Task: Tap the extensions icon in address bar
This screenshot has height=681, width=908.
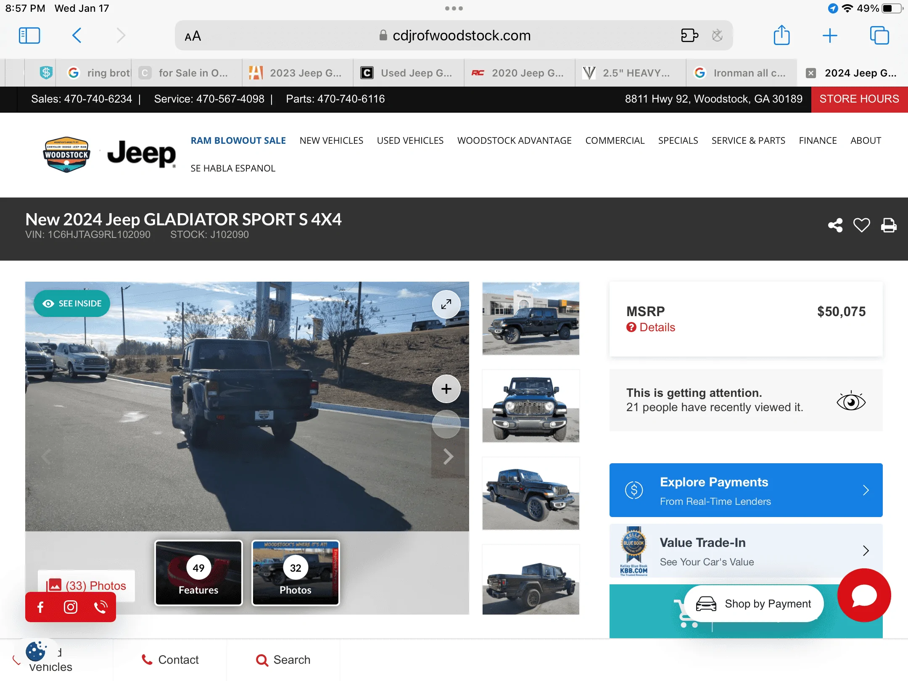Action: tap(690, 35)
